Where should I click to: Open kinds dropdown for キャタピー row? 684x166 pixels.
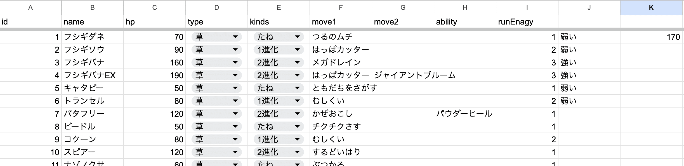click(279, 88)
